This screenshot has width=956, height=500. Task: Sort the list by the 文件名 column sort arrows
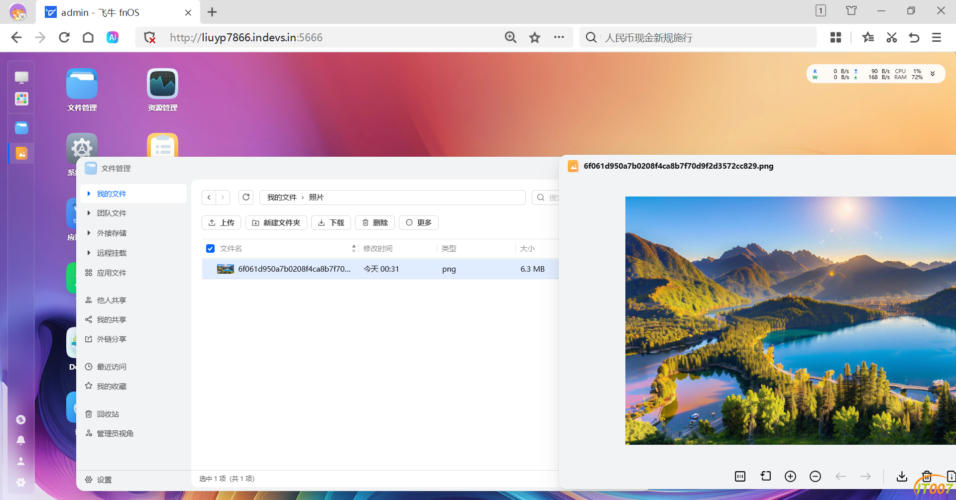[354, 248]
